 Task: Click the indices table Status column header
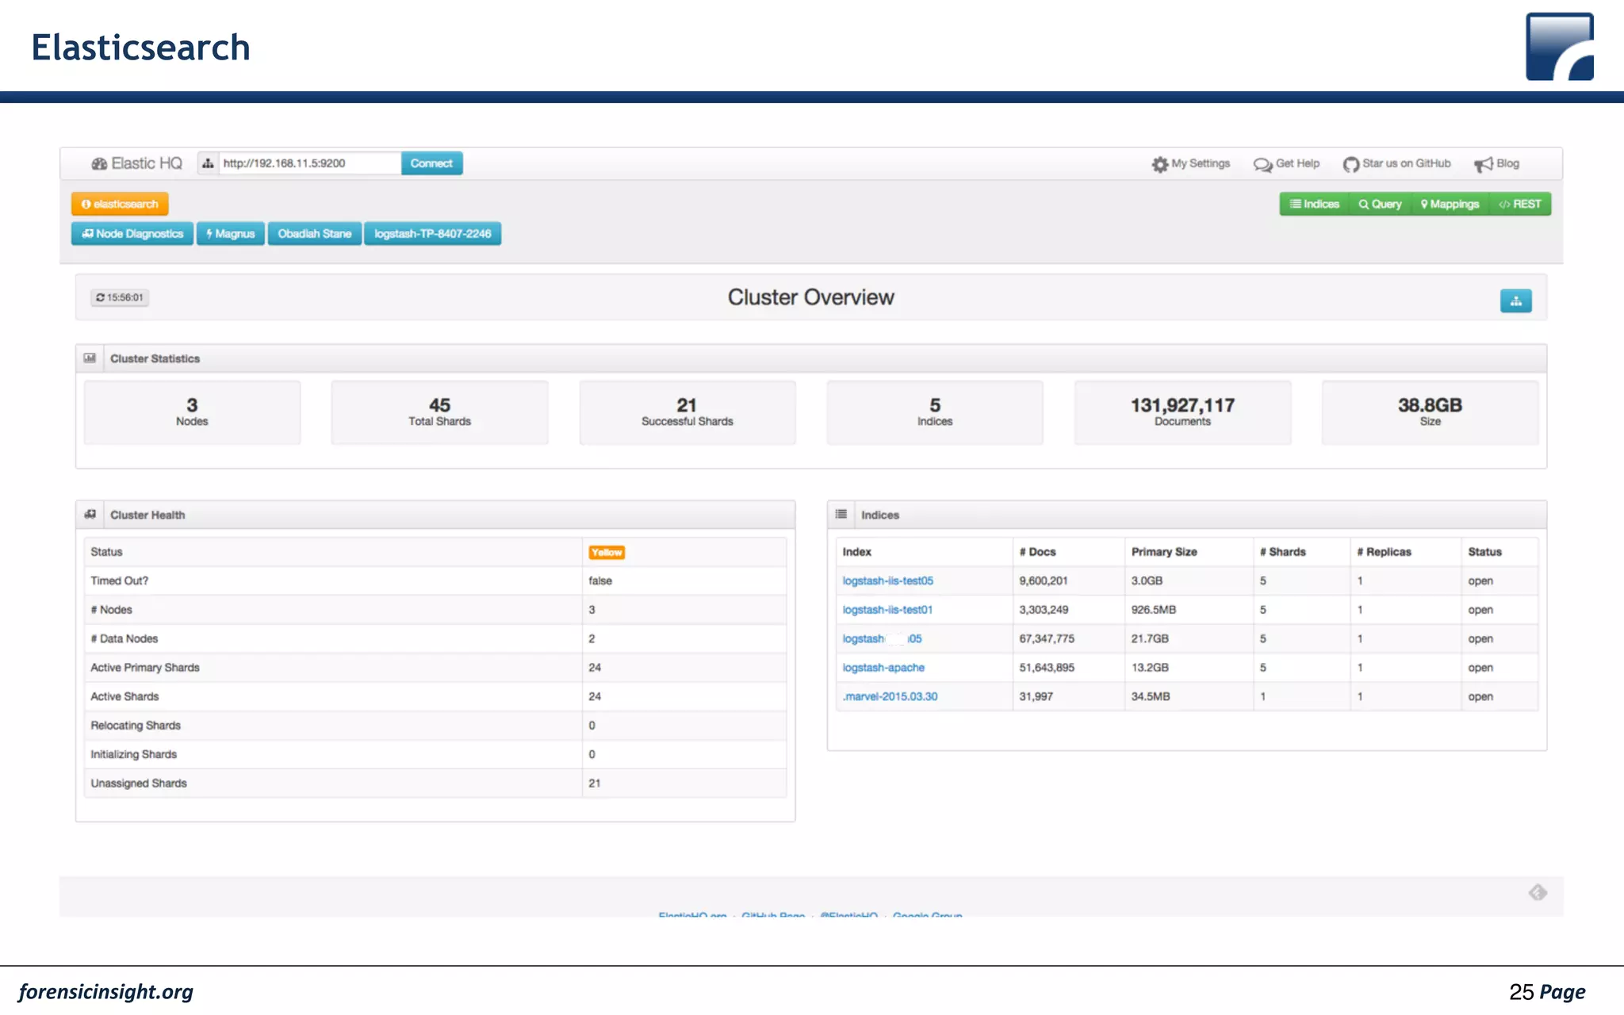click(x=1484, y=552)
